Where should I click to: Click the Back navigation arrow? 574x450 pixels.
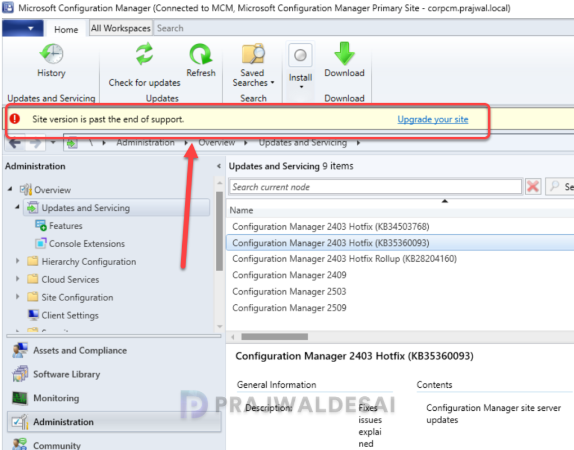(15, 143)
